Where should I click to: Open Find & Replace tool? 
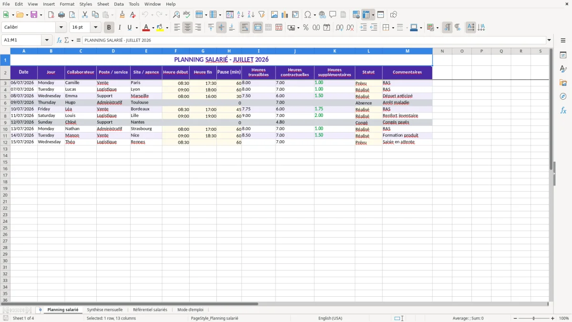pos(176,15)
